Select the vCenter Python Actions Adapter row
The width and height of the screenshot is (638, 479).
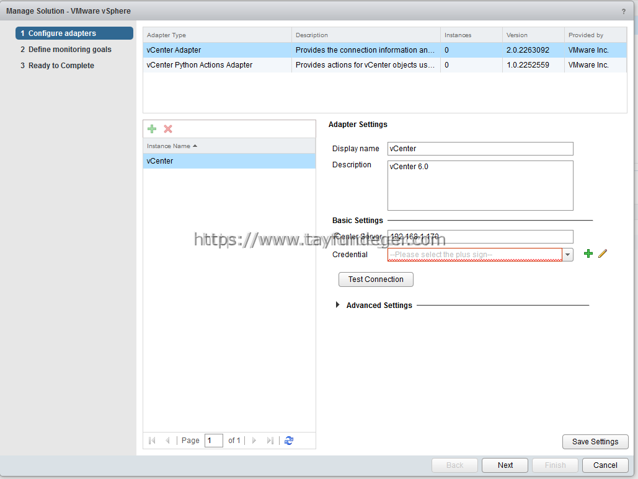pos(384,65)
